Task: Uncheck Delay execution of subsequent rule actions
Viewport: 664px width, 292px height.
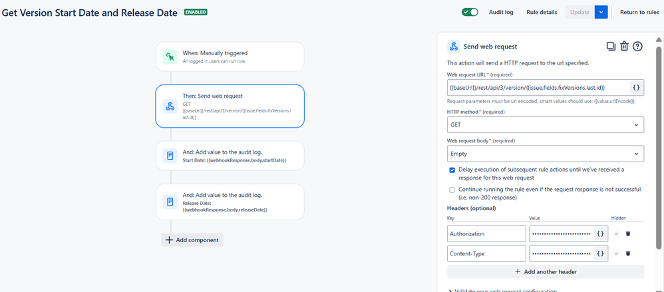Action: point(452,170)
